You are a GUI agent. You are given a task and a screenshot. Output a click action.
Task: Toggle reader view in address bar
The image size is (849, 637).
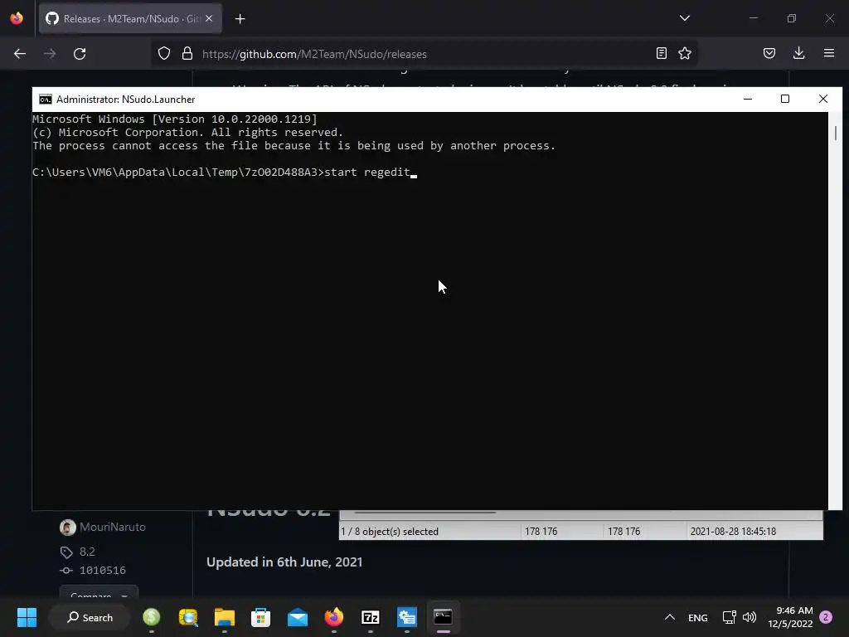[x=661, y=53]
